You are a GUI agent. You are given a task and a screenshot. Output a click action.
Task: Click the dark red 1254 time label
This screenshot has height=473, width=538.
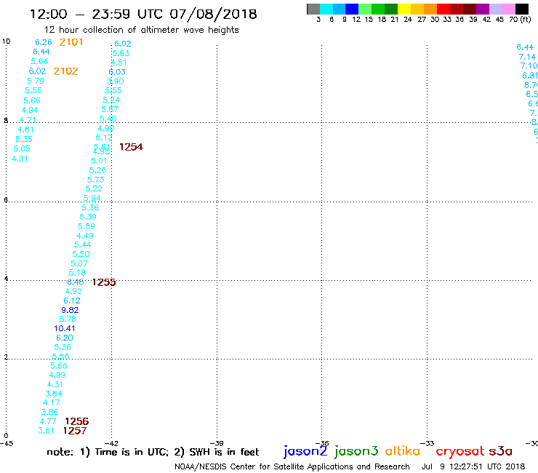(x=131, y=147)
